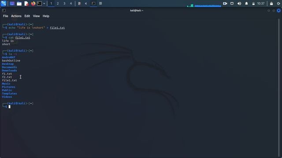Open the file manager from the panel
The image size is (282, 158).
[19, 4]
